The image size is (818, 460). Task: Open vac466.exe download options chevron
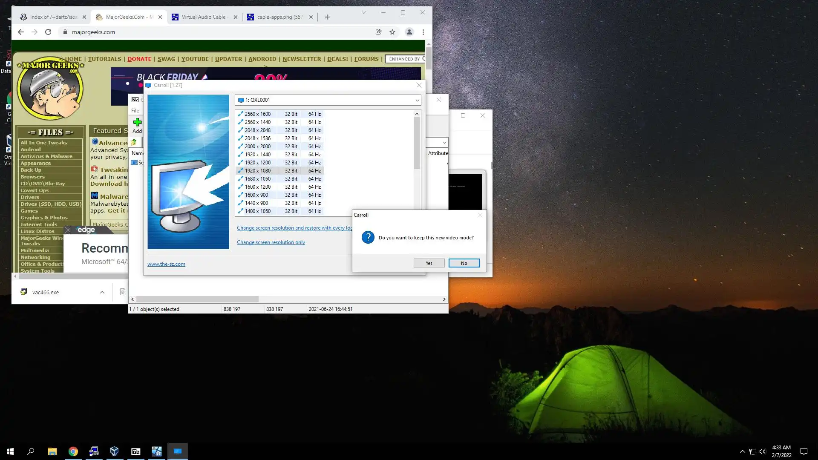[x=102, y=292]
